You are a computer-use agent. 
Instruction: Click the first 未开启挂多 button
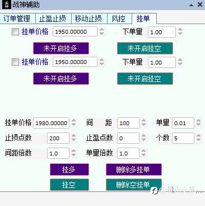[x=61, y=48]
